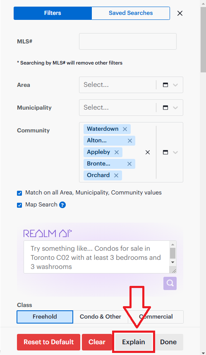Expand the Area dropdown chevron

click(175, 85)
